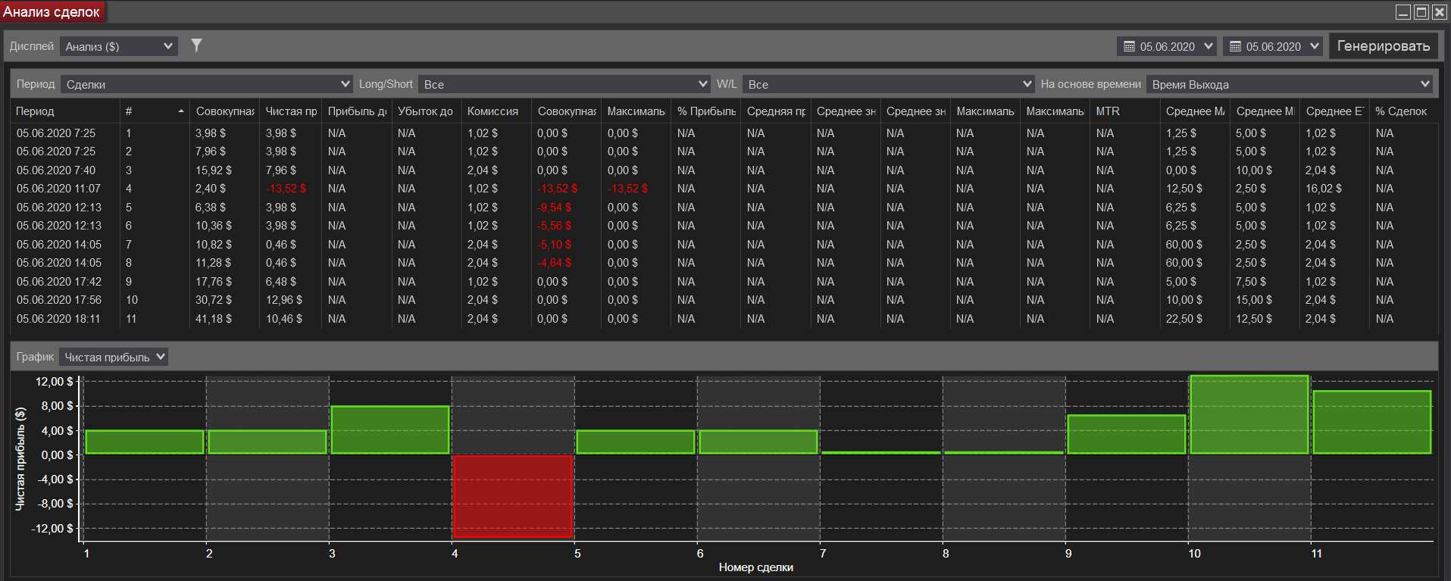
Task: Click the Убыток до column header
Action: 427,111
